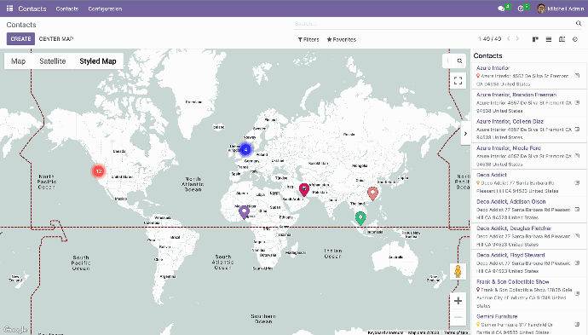
Task: Open Frank & Son Collectible Show link
Action: 513,281
